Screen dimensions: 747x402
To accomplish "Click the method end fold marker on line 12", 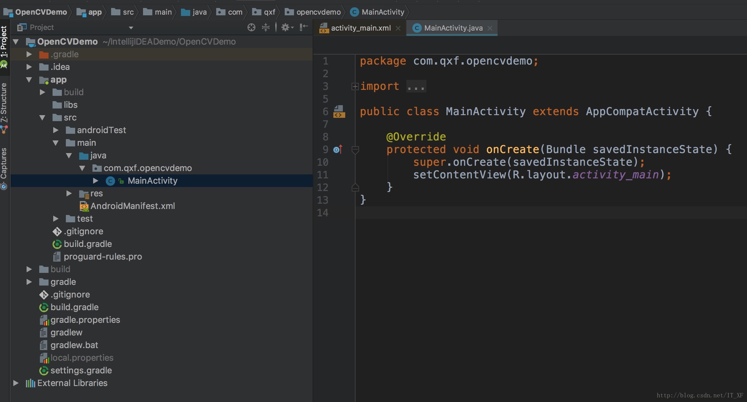I will pyautogui.click(x=355, y=188).
